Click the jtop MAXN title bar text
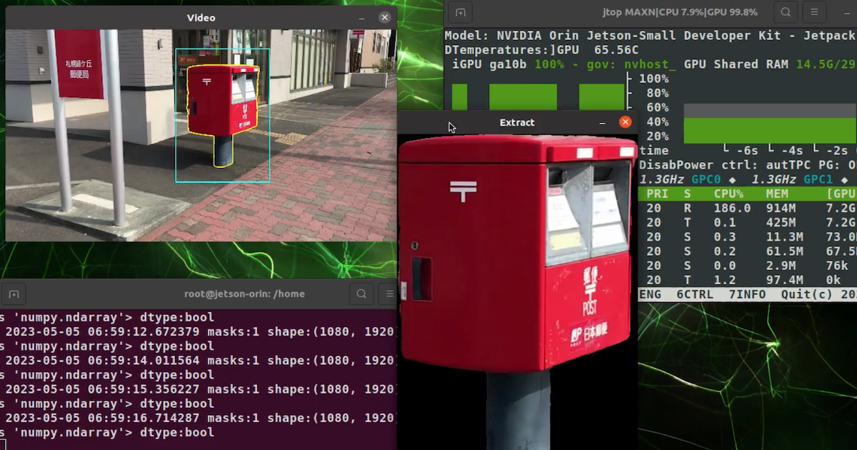The height and width of the screenshot is (450, 857). click(678, 12)
